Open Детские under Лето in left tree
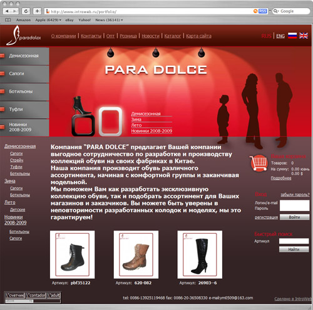Image resolution: width=313 pixels, height=310 pixels. [x=18, y=209]
